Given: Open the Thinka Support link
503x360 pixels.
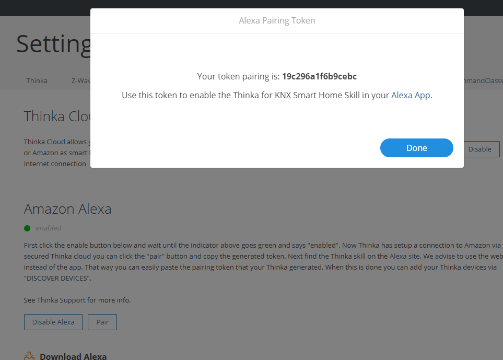Looking at the screenshot, I should [x=61, y=300].
